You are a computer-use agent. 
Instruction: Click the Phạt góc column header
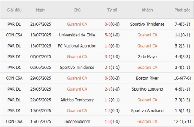(182, 10)
